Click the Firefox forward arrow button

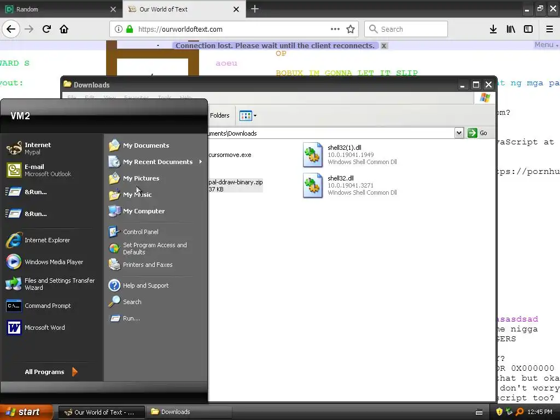click(29, 29)
